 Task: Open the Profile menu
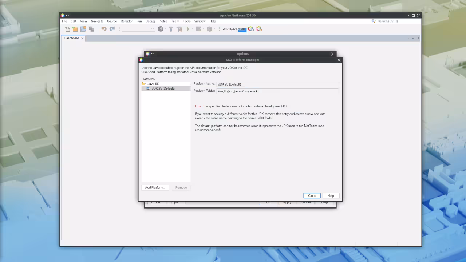click(163, 21)
